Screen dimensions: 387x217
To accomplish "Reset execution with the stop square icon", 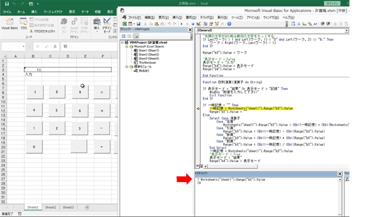I will point(193,24).
